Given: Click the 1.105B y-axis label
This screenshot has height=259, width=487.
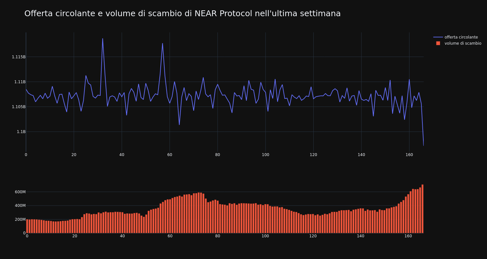Looking at the screenshot, I should point(19,107).
